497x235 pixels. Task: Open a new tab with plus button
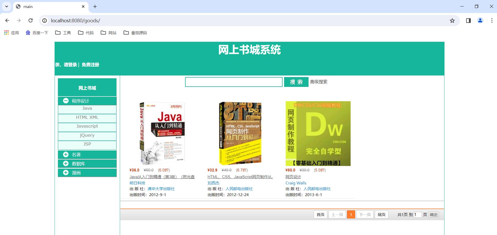coord(95,6)
